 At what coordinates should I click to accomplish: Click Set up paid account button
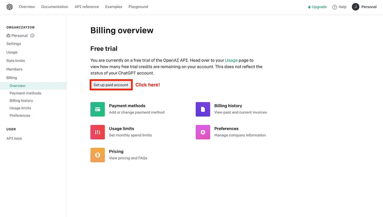coord(111,85)
